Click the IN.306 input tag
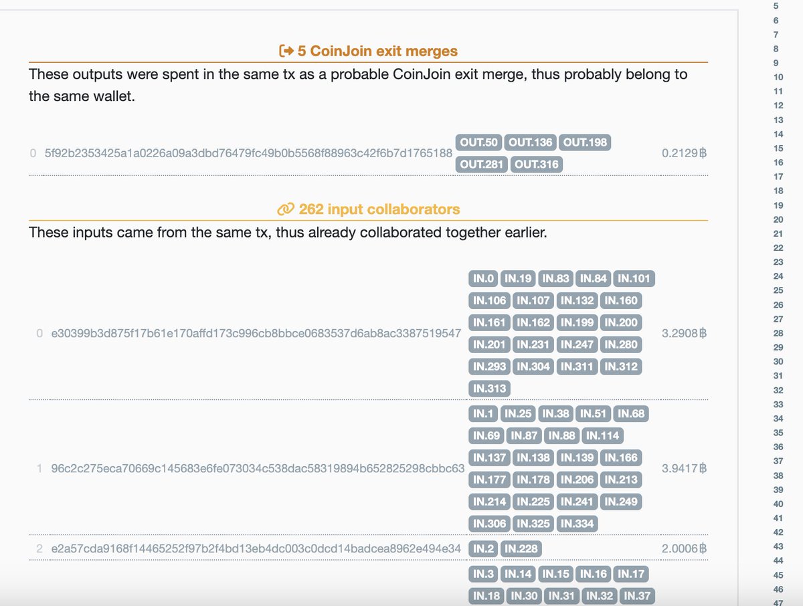 click(489, 524)
